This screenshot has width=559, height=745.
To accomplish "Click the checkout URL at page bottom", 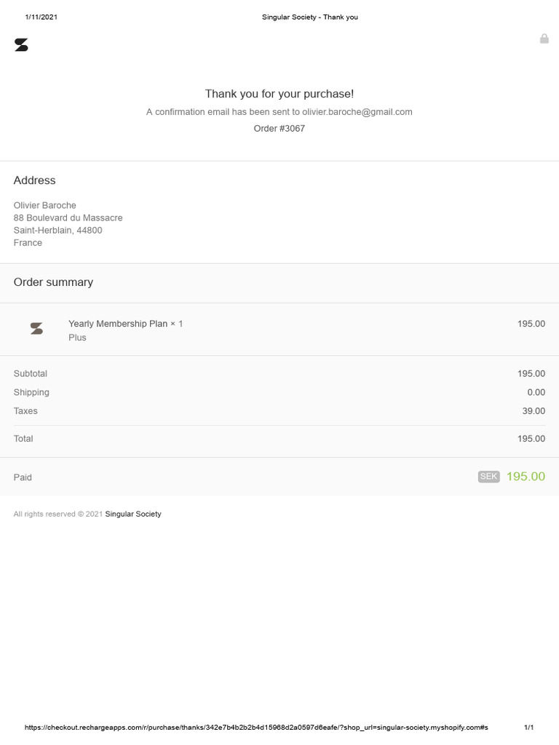I will tap(255, 728).
